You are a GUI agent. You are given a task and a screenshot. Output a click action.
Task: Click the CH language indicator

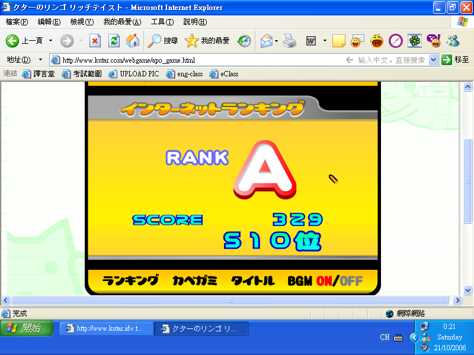(x=385, y=337)
